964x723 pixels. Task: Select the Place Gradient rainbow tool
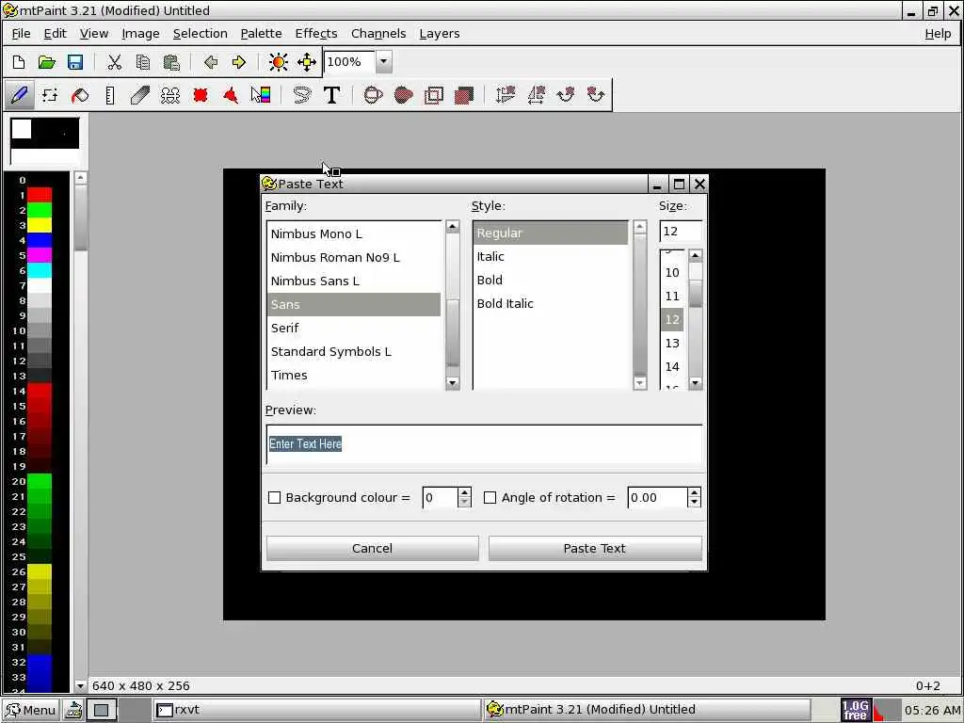pyautogui.click(x=261, y=95)
